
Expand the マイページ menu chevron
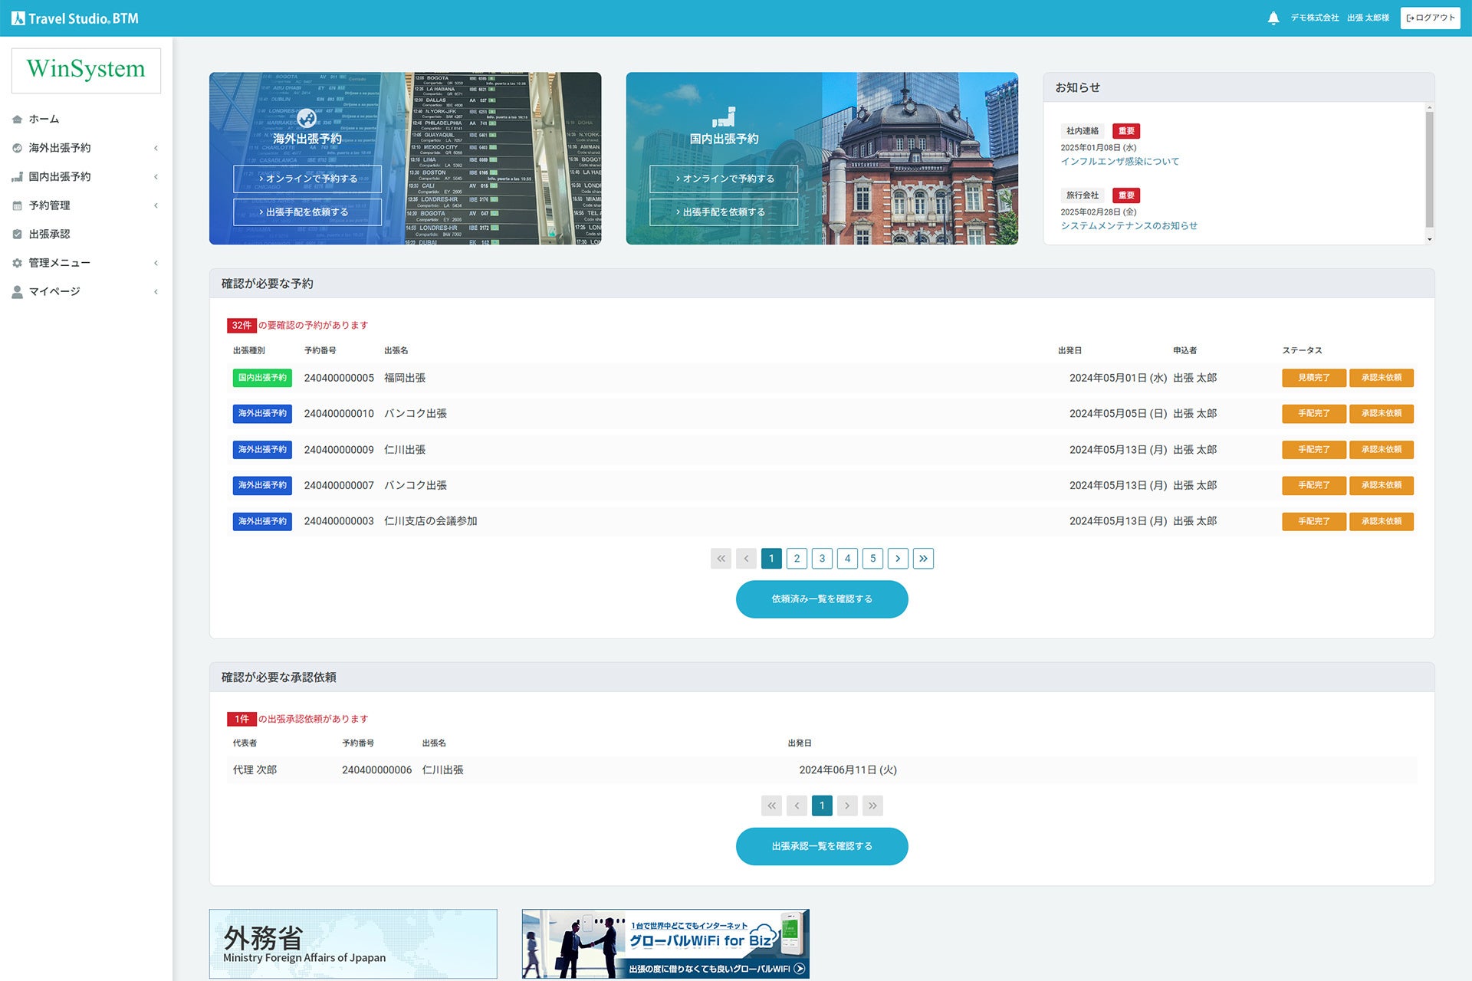tap(156, 292)
